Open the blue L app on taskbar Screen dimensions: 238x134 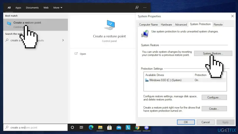(x=128, y=127)
